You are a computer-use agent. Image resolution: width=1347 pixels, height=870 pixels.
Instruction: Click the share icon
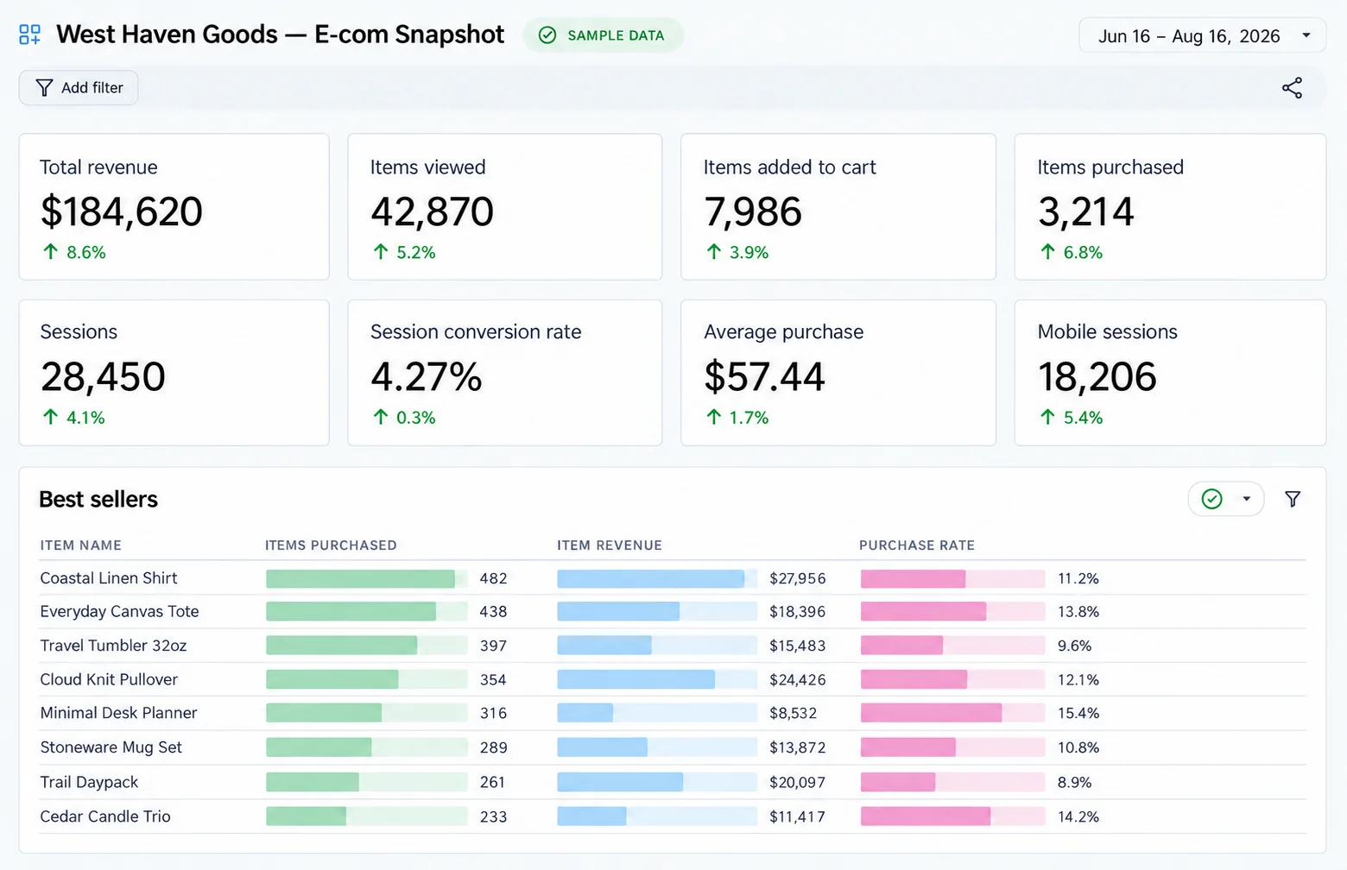click(x=1292, y=88)
